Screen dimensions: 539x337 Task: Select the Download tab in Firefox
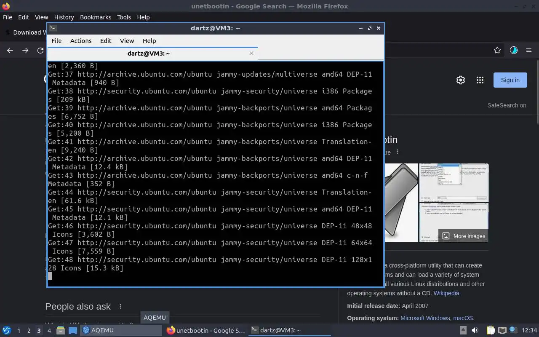pos(24,32)
